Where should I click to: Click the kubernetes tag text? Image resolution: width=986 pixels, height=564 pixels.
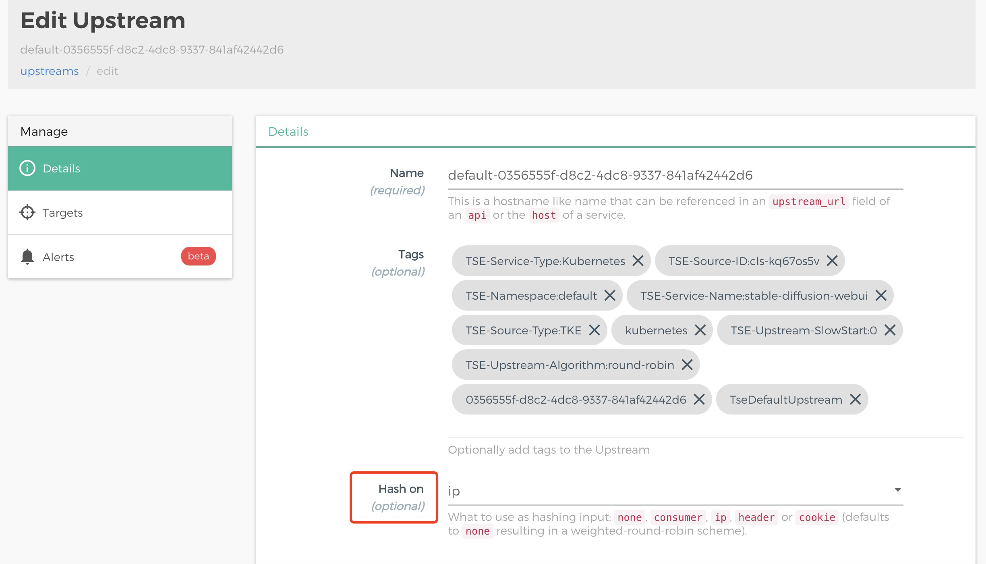click(656, 331)
